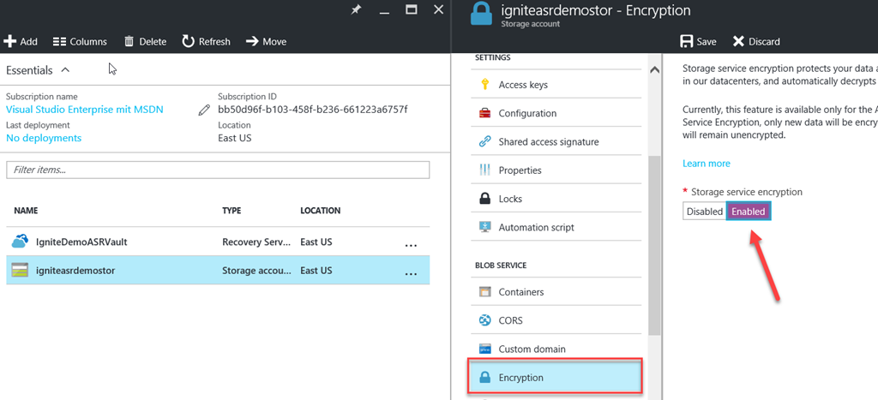Open the Learn more link
878x400 pixels.
pyautogui.click(x=707, y=164)
